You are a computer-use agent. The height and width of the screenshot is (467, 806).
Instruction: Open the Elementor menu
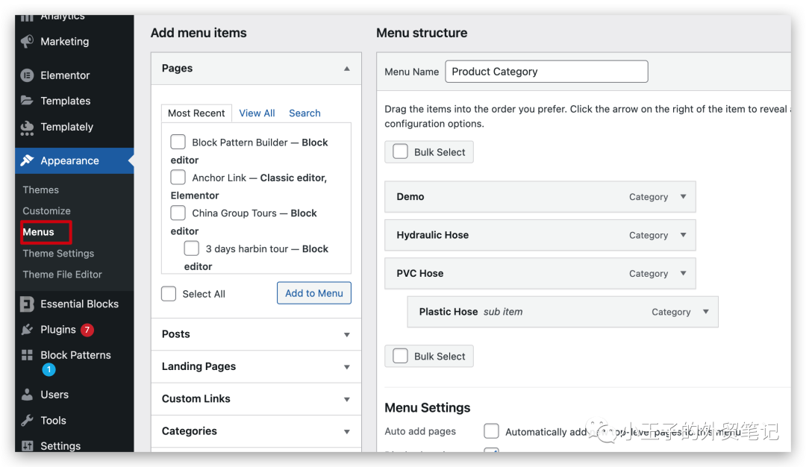pos(65,75)
